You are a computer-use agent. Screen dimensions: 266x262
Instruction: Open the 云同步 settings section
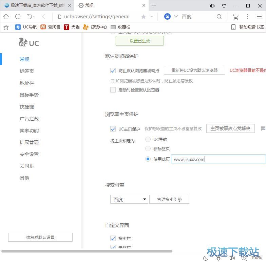[26, 166]
